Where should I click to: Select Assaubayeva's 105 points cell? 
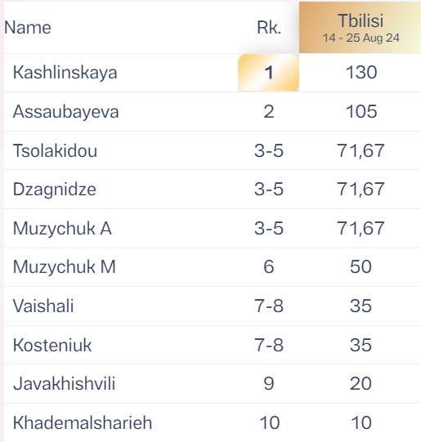point(361,112)
